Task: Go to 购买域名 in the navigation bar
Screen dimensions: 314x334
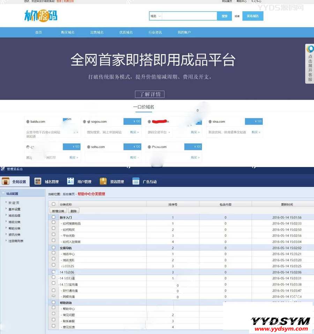Action: (68, 32)
